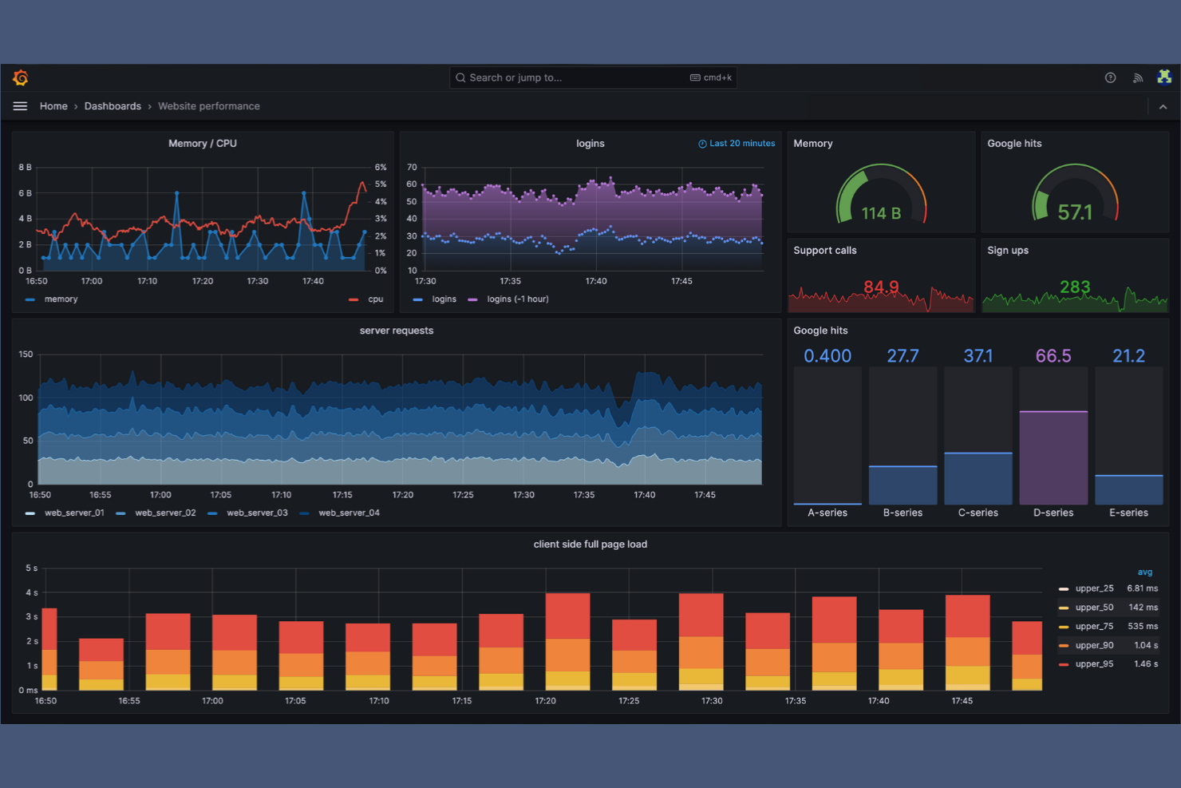Open the client side full page load panel menu

590,544
